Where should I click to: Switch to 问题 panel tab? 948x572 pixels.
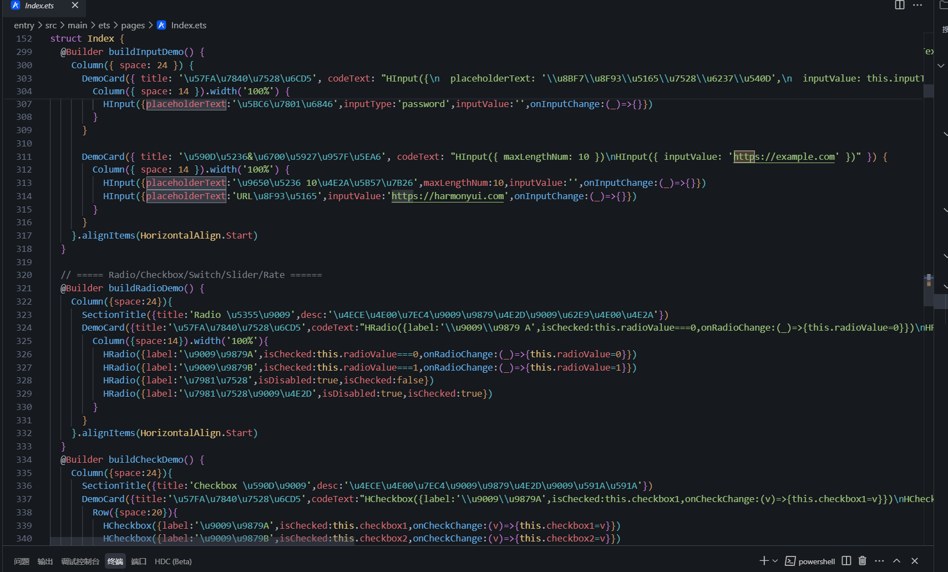pos(22,561)
